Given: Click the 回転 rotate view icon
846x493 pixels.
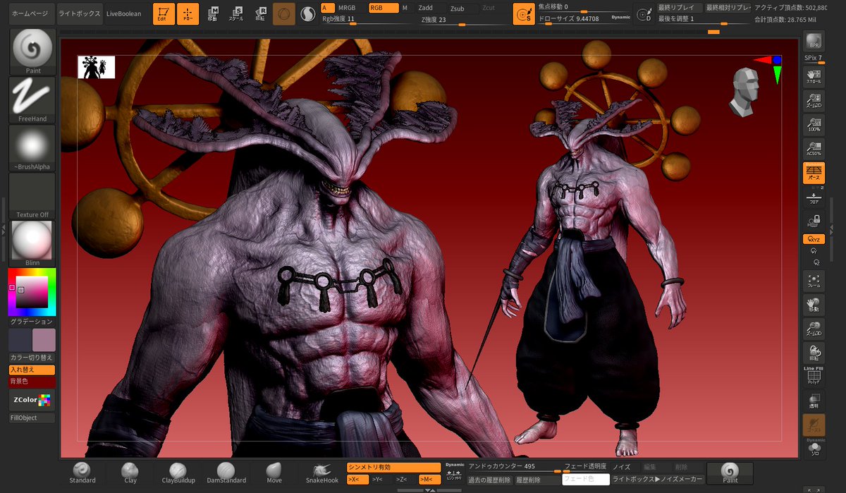Looking at the screenshot, I should [814, 353].
